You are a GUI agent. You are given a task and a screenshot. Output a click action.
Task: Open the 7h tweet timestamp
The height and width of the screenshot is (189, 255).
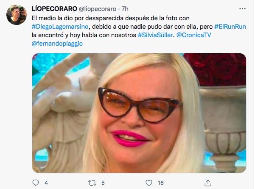pyautogui.click(x=125, y=9)
